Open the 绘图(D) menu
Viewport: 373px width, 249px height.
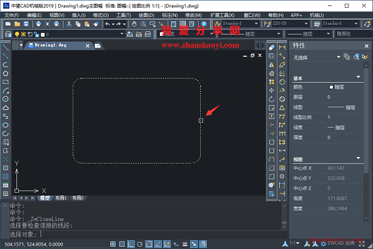[x=146, y=15]
